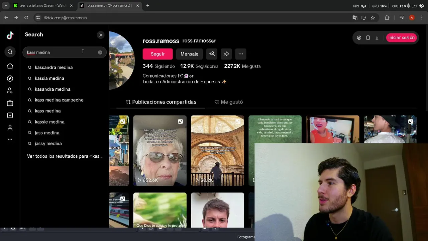This screenshot has width=428, height=241.
Task: Open the green quote text video
Action: click(275, 129)
